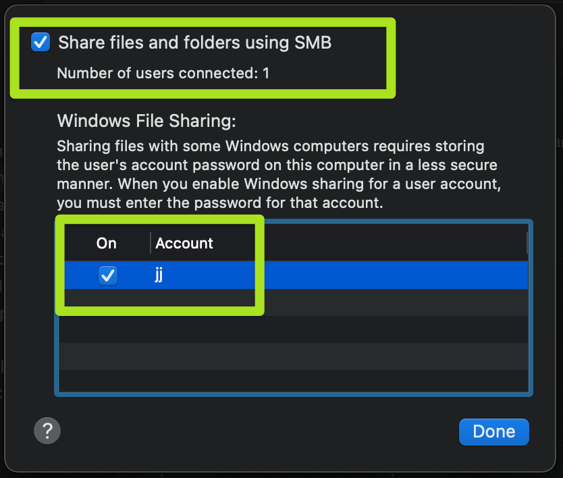Select the jj account name
The width and height of the screenshot is (563, 478).
click(x=159, y=275)
